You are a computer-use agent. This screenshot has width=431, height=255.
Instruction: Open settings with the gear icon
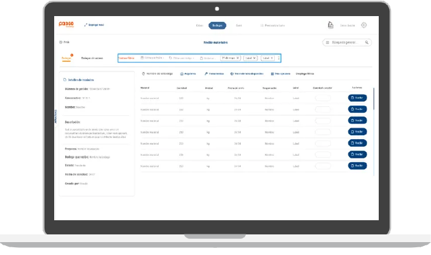tap(364, 25)
